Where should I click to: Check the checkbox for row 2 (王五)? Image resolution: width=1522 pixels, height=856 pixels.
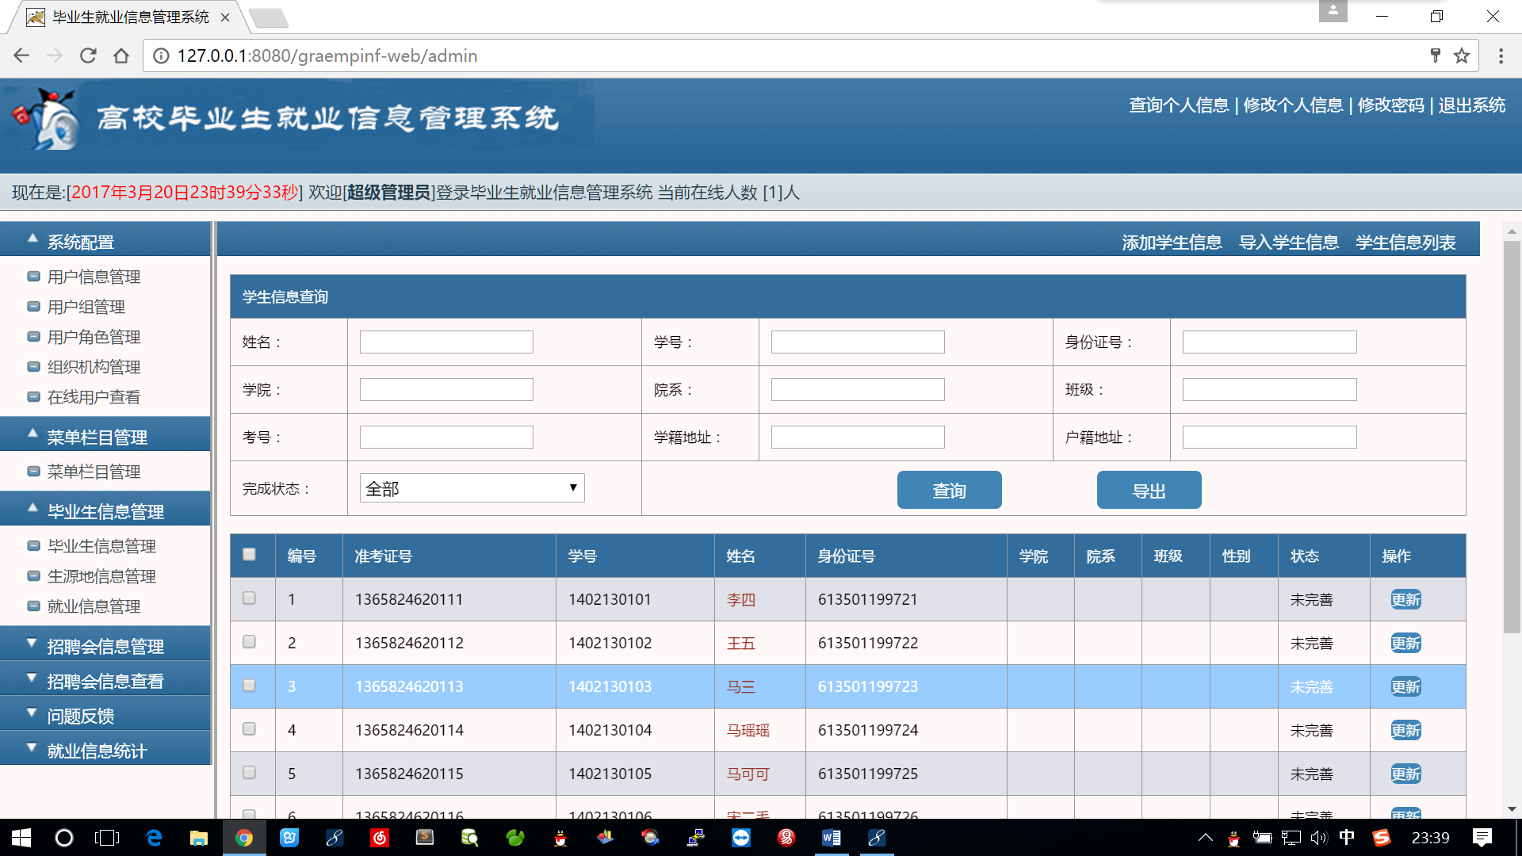(x=249, y=642)
